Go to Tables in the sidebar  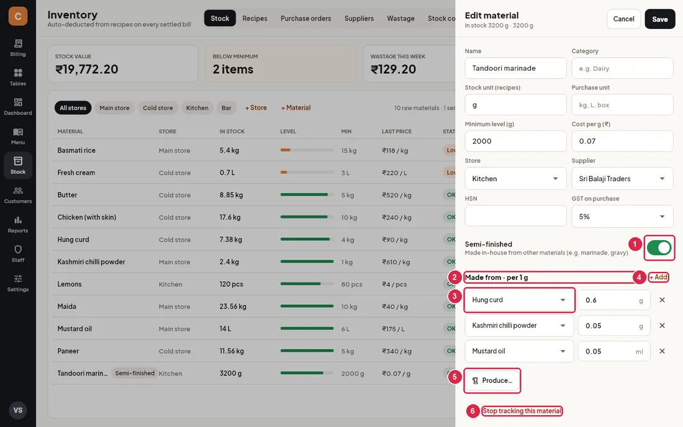point(18,77)
